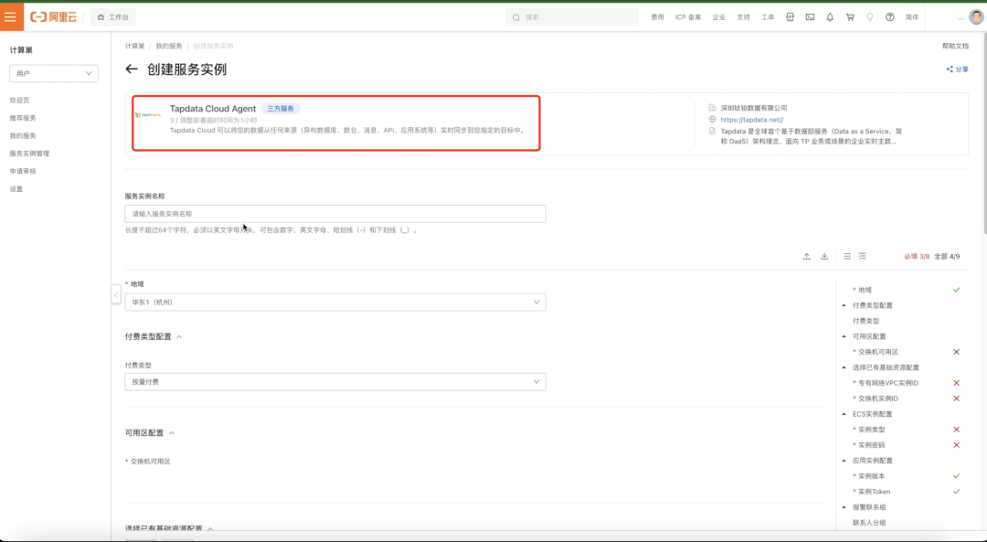Click the red X beside 专有网络VPC实例ID
The image size is (987, 542).
point(956,383)
